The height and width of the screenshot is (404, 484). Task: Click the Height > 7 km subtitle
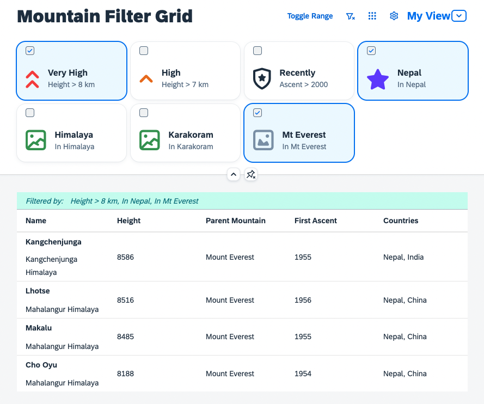(185, 84)
